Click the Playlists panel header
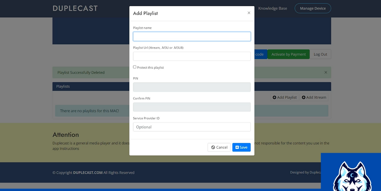This screenshot has width=381, height=191. (192, 87)
